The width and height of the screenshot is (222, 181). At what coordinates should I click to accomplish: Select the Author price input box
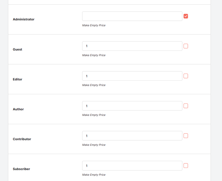132,106
